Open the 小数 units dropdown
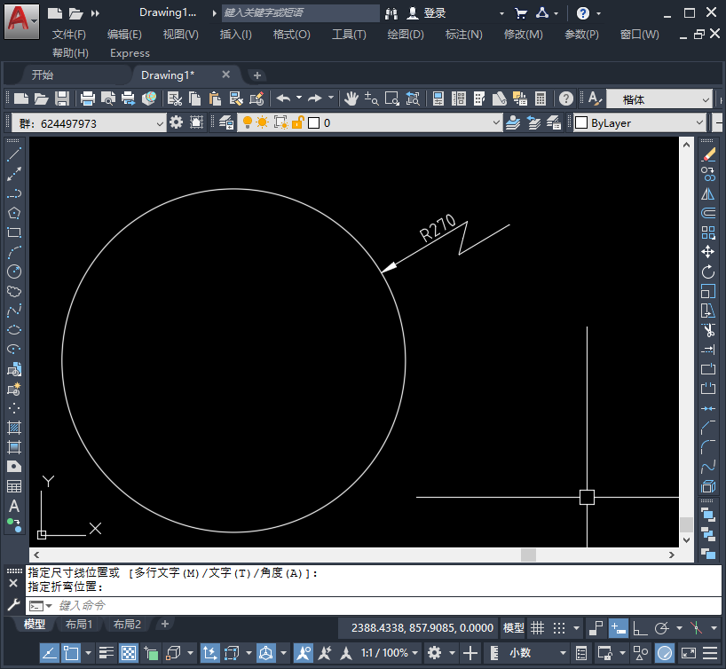Image resolution: width=726 pixels, height=669 pixels. [x=538, y=653]
